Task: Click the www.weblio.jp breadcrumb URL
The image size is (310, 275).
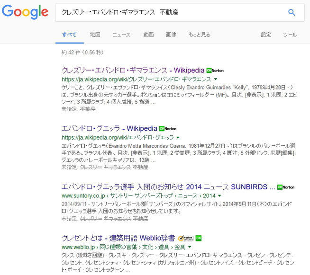Action: coord(124,247)
